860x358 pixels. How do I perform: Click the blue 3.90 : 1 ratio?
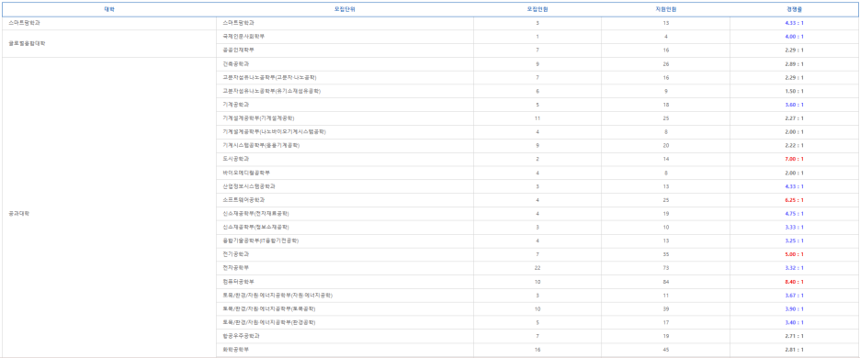click(x=794, y=308)
